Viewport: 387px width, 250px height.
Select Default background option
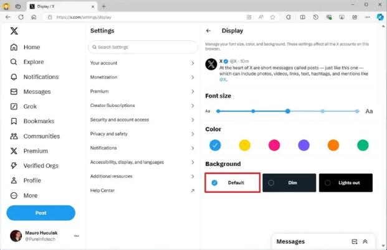232,183
